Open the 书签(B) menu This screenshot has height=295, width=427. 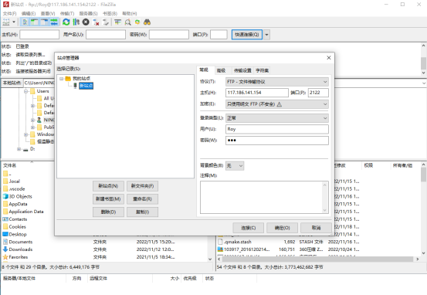pyautogui.click(x=110, y=13)
